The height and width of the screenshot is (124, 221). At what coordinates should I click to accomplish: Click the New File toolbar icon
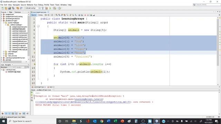pos(2,8)
